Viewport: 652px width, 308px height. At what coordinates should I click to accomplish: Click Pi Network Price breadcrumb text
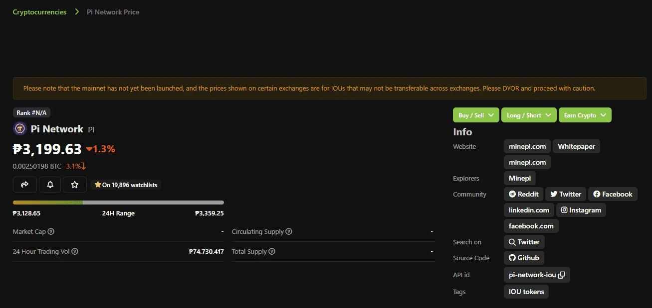pos(113,12)
